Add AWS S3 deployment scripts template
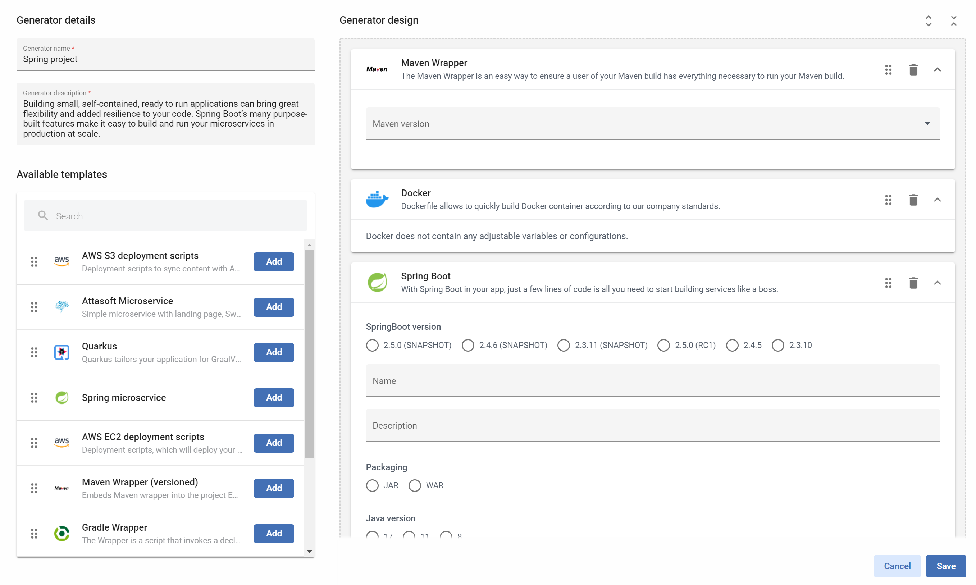 coord(274,261)
